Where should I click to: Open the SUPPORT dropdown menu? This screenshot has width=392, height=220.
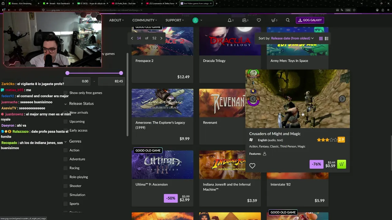pyautogui.click(x=175, y=20)
